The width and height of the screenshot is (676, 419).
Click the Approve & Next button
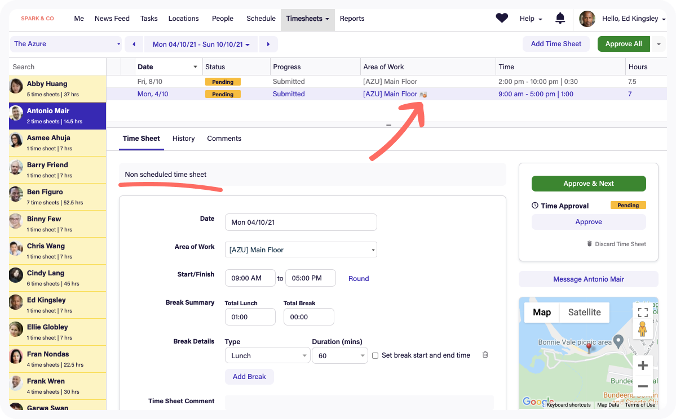click(589, 184)
